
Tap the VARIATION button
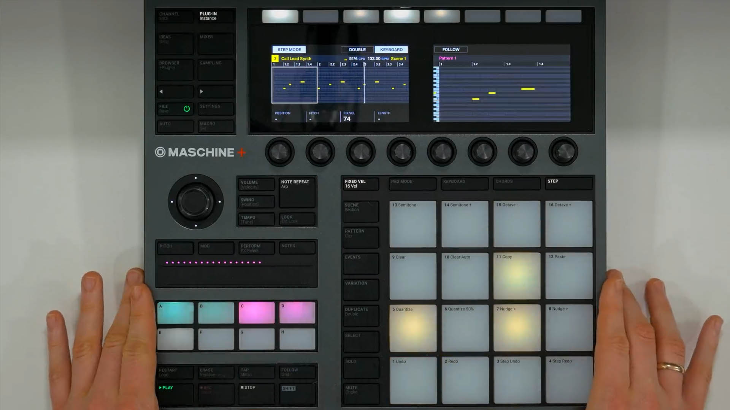click(361, 290)
